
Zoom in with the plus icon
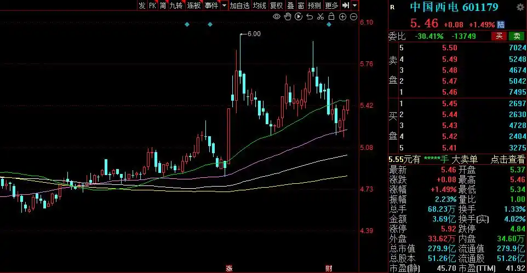pos(342,17)
